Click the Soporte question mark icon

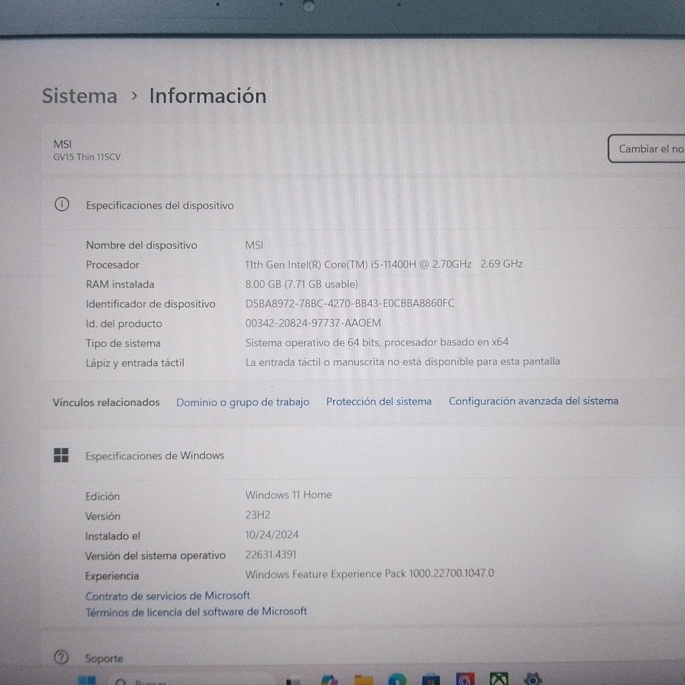pyautogui.click(x=61, y=657)
